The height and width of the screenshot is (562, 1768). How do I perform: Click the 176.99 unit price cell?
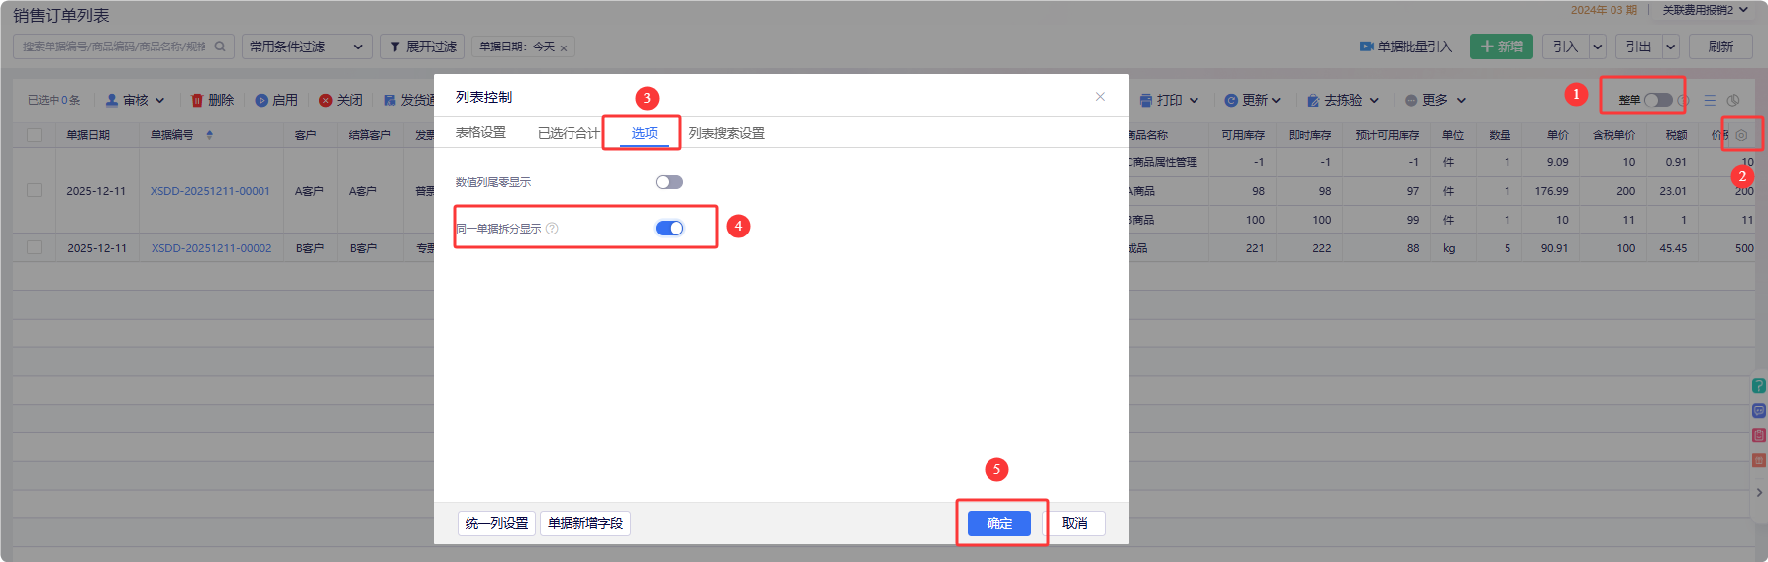tap(1551, 191)
